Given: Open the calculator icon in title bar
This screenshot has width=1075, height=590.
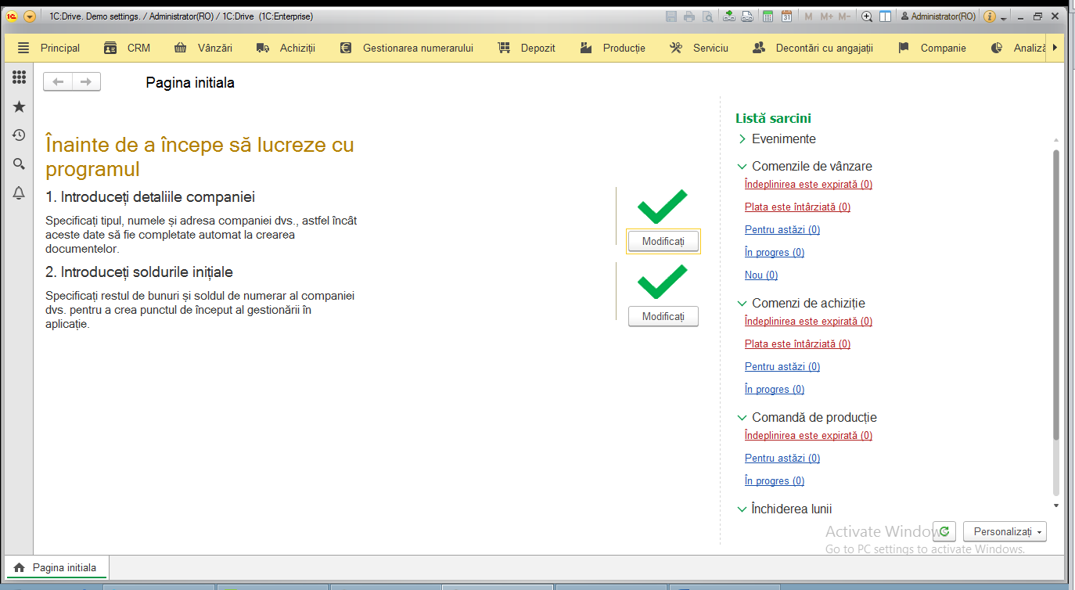Looking at the screenshot, I should (x=768, y=16).
